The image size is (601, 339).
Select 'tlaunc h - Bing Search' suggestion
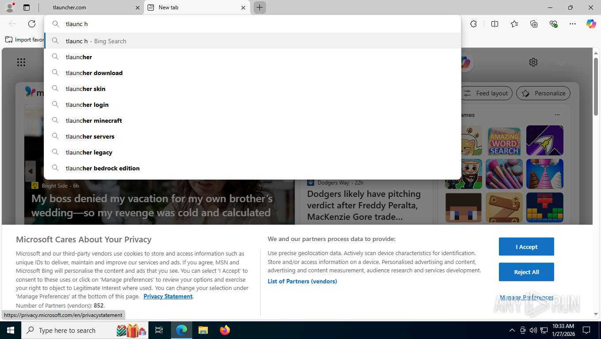coord(252,41)
